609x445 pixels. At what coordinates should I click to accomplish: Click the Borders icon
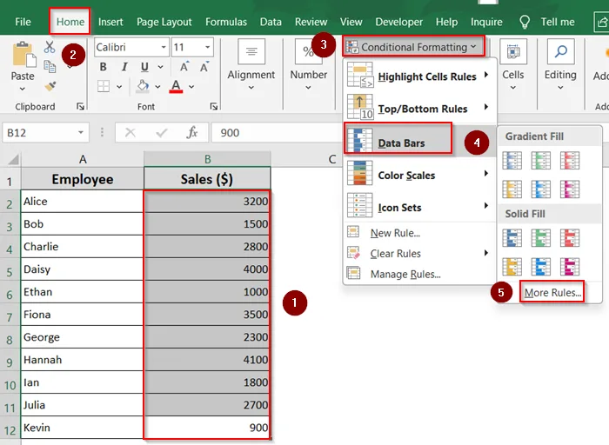104,86
